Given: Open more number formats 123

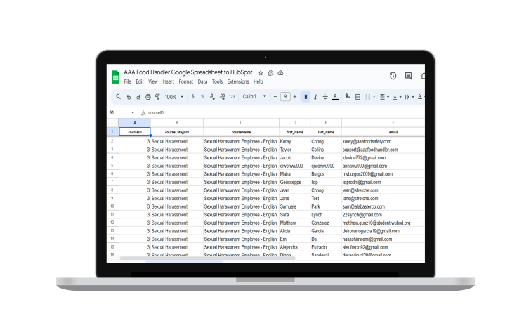Looking at the screenshot, I should tap(232, 97).
